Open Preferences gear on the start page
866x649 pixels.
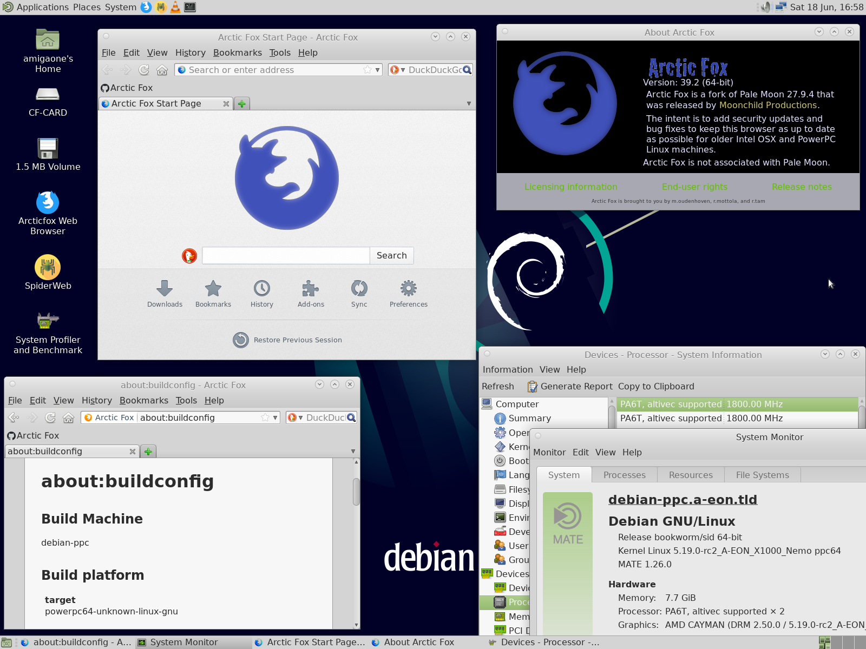point(409,294)
